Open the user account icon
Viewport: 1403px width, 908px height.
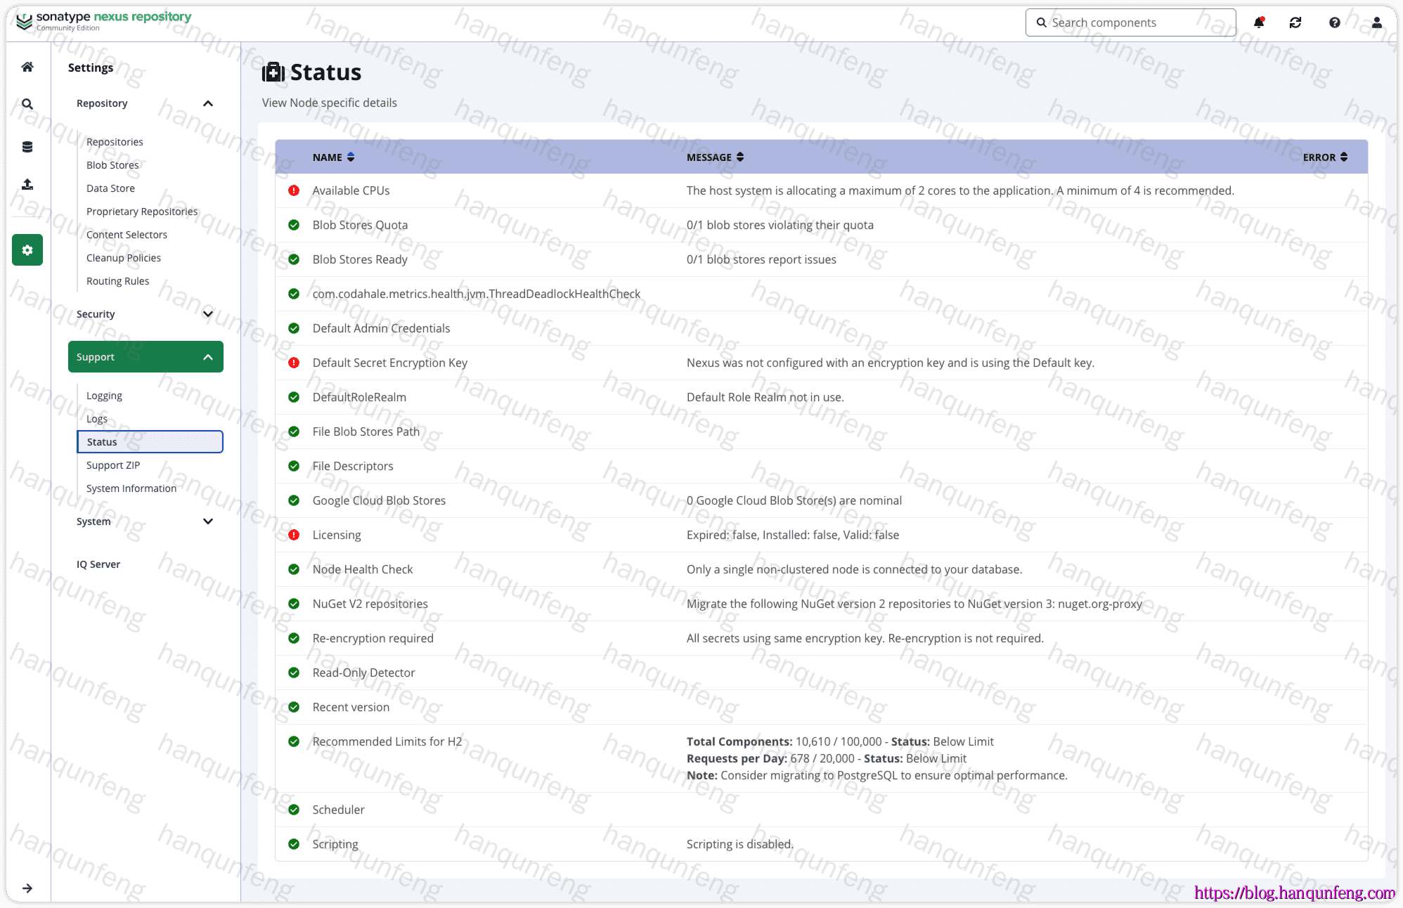click(x=1376, y=22)
